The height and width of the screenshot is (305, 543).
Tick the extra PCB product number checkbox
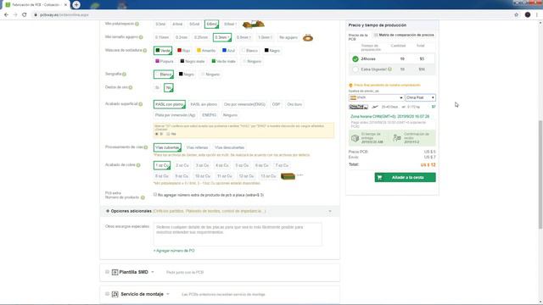pyautogui.click(x=155, y=195)
